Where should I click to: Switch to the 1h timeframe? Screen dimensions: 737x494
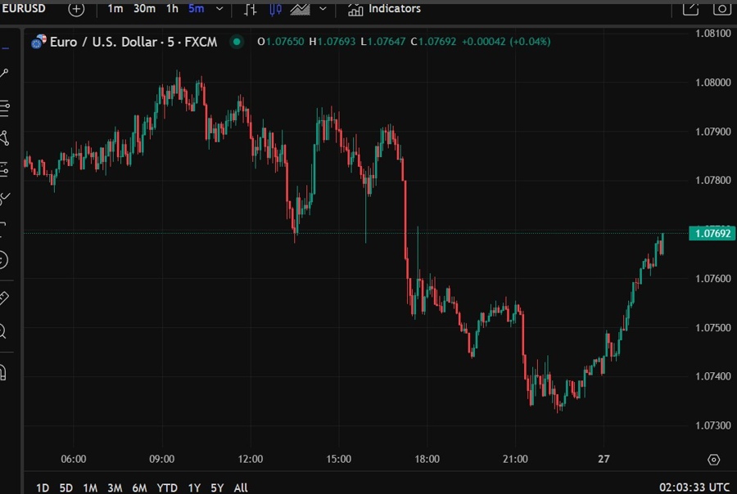tap(172, 9)
